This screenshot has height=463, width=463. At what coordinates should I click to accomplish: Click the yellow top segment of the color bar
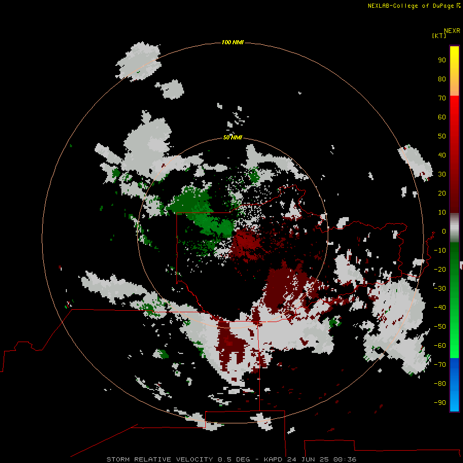tap(454, 71)
